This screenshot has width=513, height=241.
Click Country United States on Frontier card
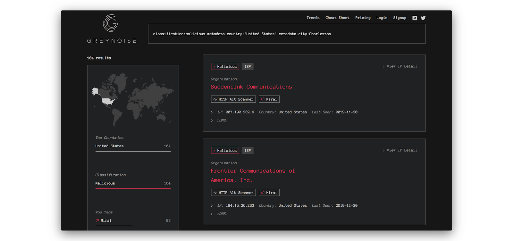[x=292, y=206]
